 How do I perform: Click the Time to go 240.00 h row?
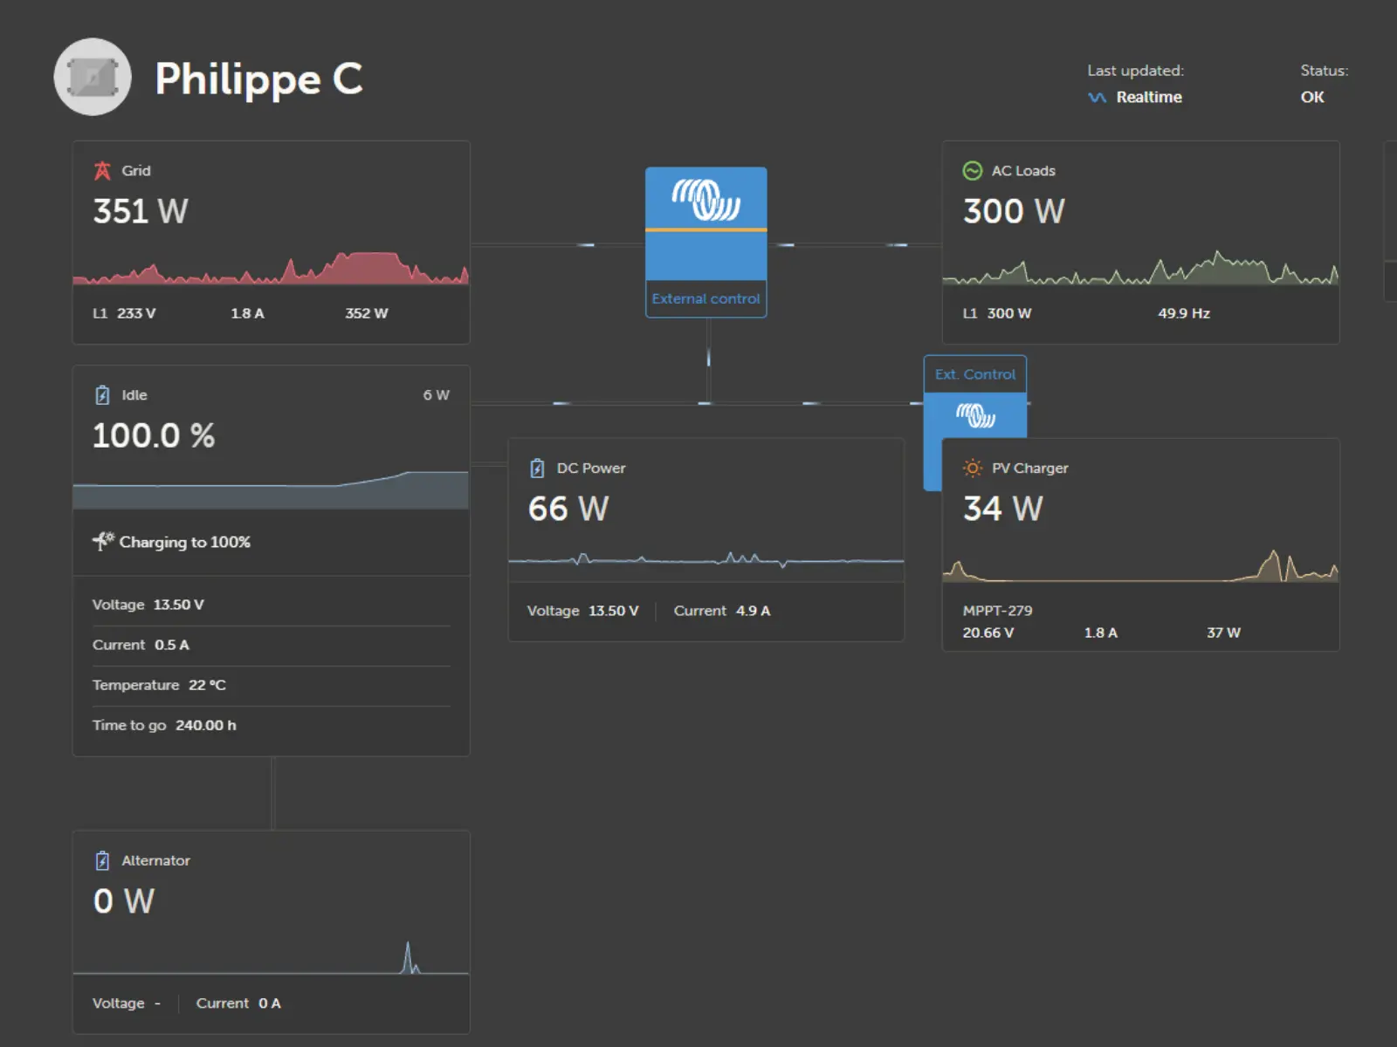[x=271, y=725]
